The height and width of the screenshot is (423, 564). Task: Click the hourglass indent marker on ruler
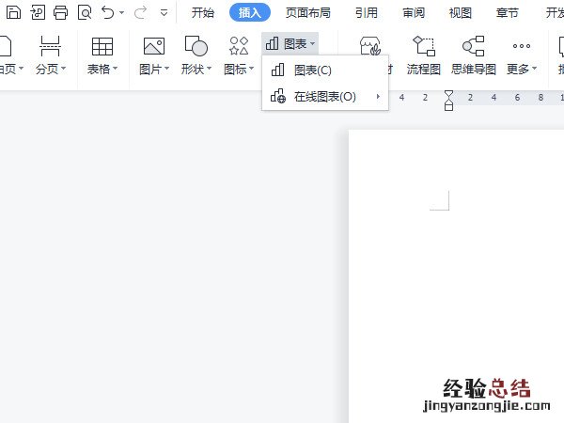coord(448,99)
